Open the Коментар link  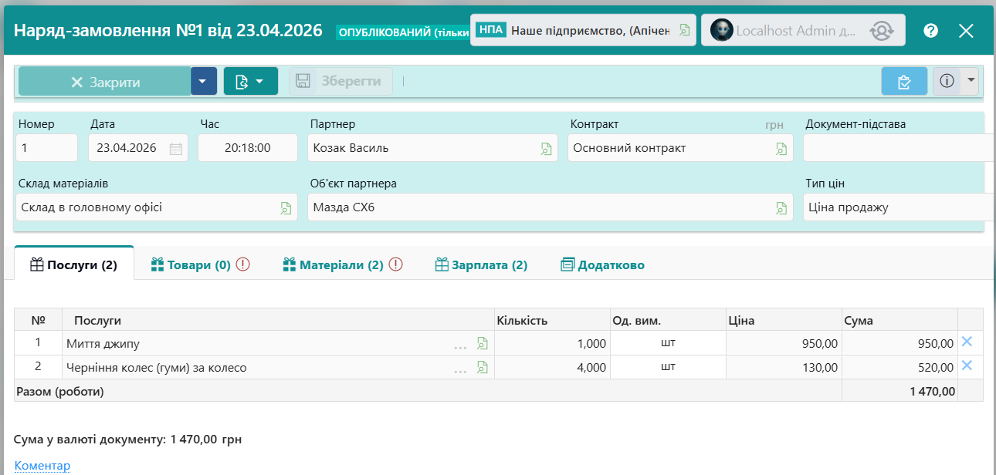pyautogui.click(x=42, y=466)
